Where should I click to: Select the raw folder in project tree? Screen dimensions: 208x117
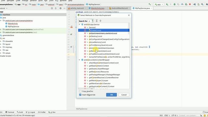click(x=6, y=50)
